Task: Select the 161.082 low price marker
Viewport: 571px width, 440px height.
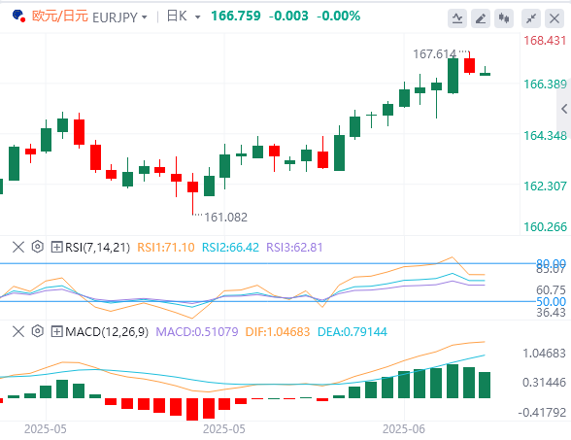Action: [x=225, y=218]
